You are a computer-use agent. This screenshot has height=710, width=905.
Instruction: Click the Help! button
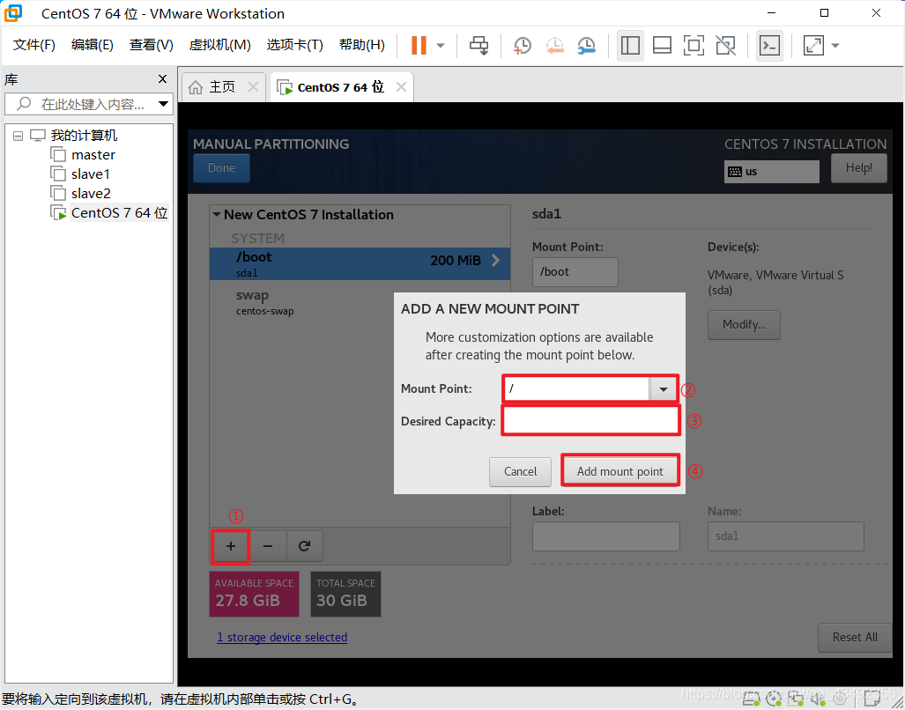click(859, 168)
